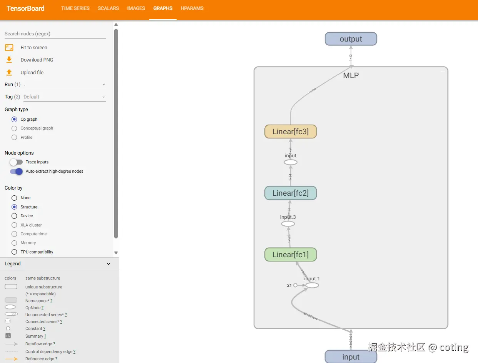This screenshot has width=478, height=363.
Task: Click Download PNG label
Action: click(x=37, y=60)
